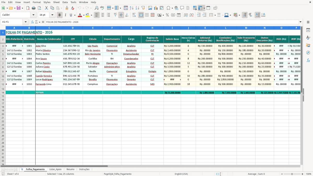The width and height of the screenshot is (313, 176).
Task: Click the English (USA) language status field
Action: tap(181, 174)
